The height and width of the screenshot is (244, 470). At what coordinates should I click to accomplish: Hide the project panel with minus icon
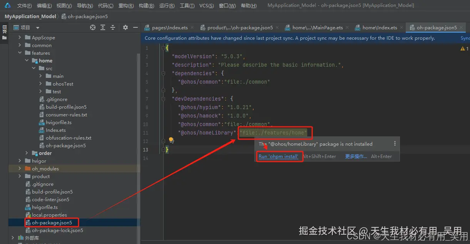(135, 27)
